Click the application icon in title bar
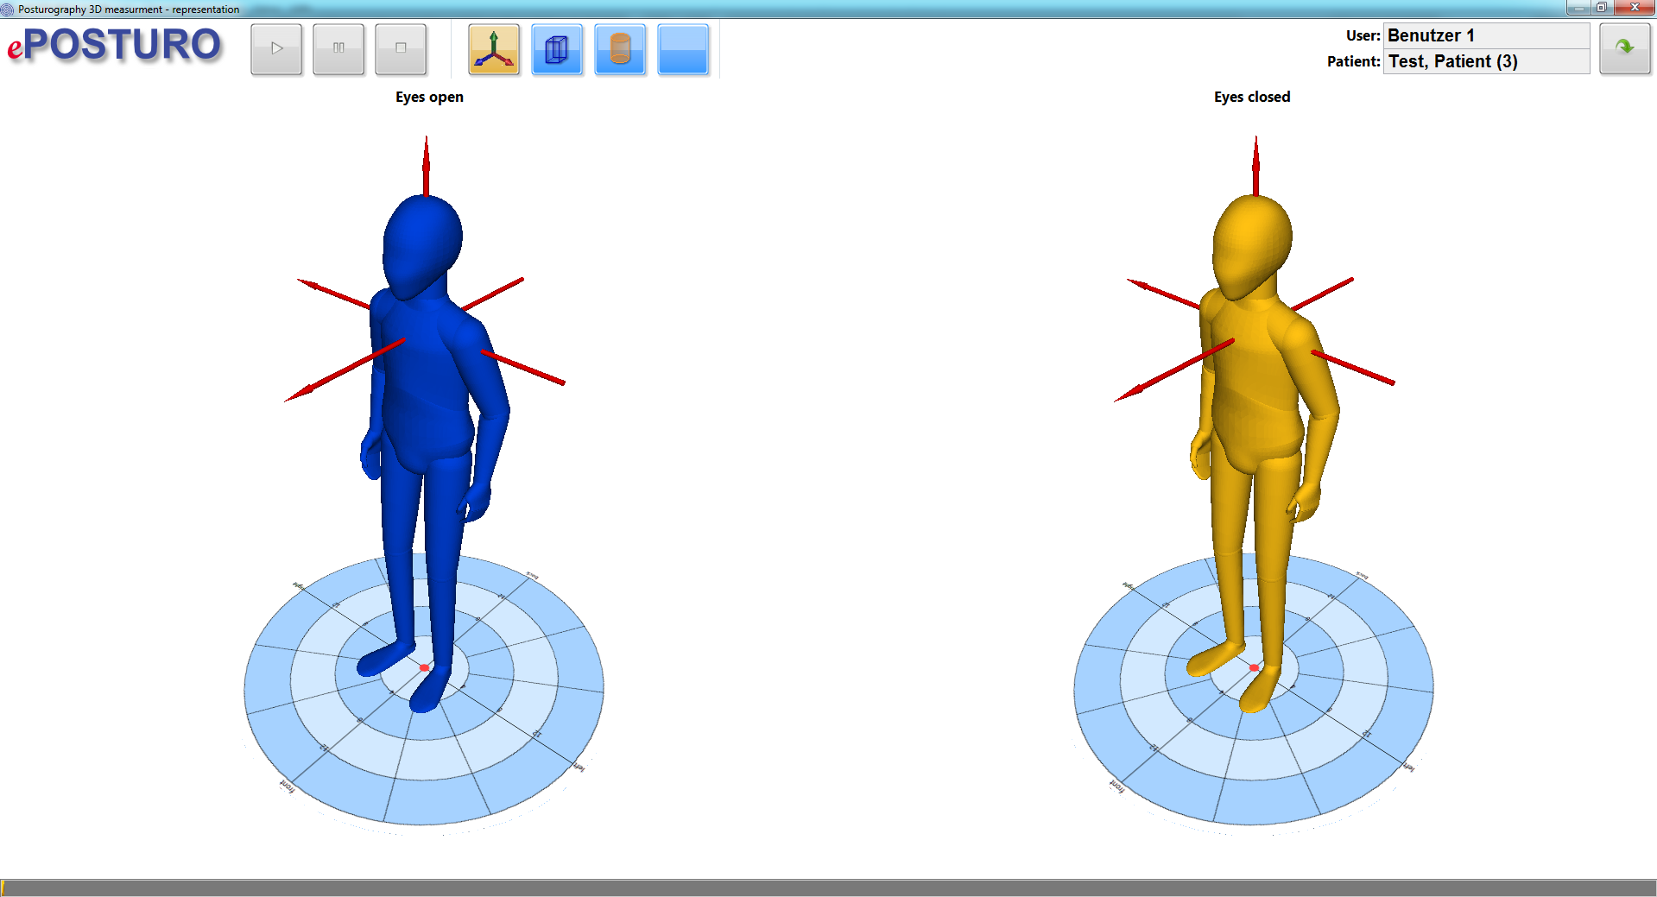 [8, 9]
